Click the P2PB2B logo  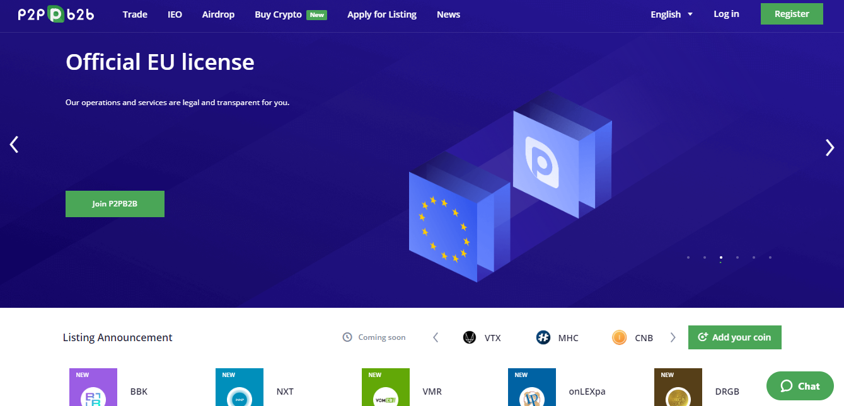point(56,14)
